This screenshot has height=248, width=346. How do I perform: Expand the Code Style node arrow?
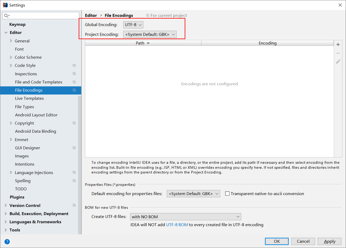coord(11,66)
